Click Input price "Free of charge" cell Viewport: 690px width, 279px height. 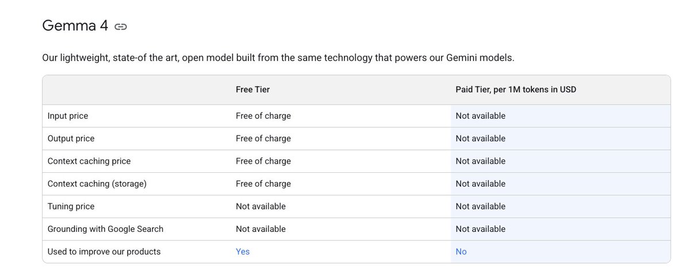(x=263, y=116)
